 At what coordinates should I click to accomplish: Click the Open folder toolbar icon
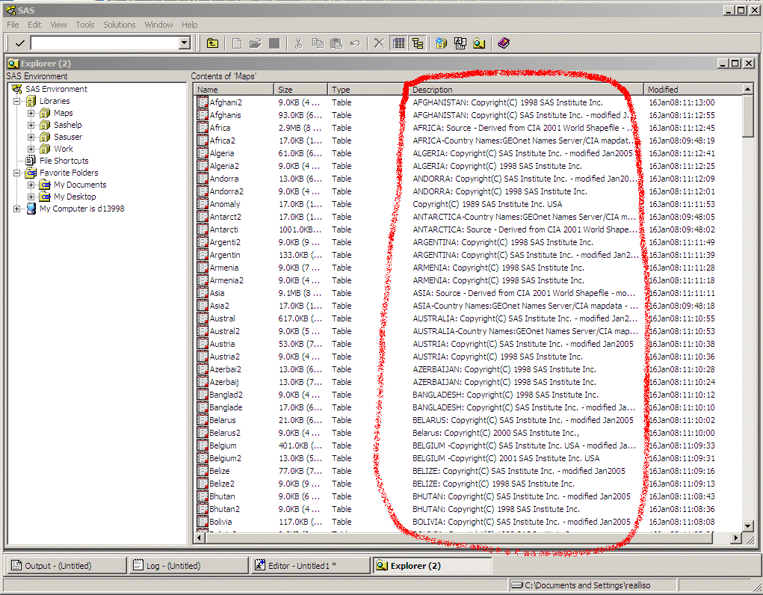256,43
